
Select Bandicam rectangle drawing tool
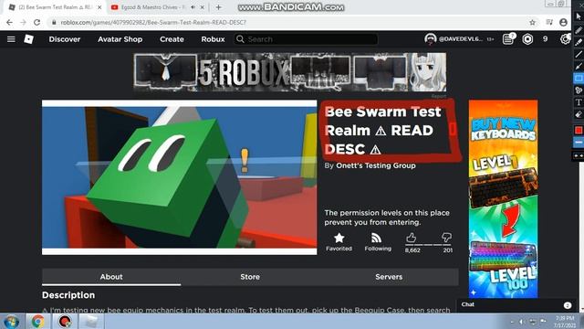(x=579, y=79)
